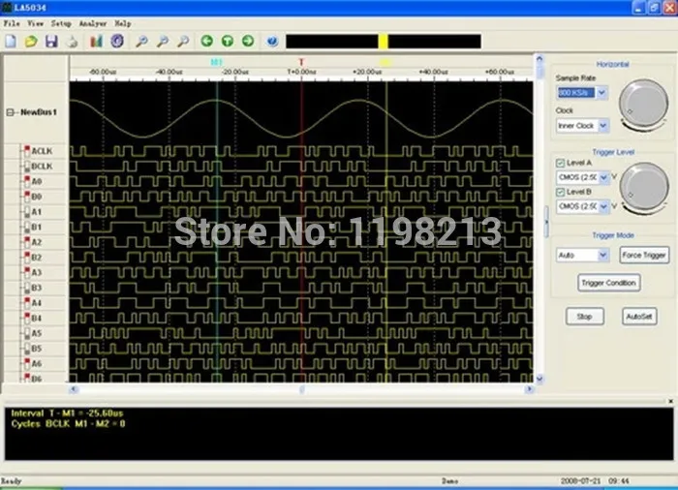
Task: Click the BCLK channel icon
Action: coord(27,166)
